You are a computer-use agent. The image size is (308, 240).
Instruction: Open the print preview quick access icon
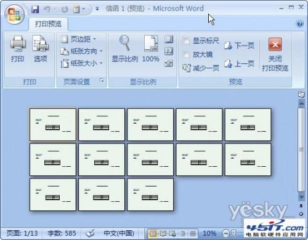pos(76,9)
